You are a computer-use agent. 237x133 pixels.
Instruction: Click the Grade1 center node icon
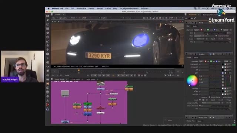tap(196, 54)
